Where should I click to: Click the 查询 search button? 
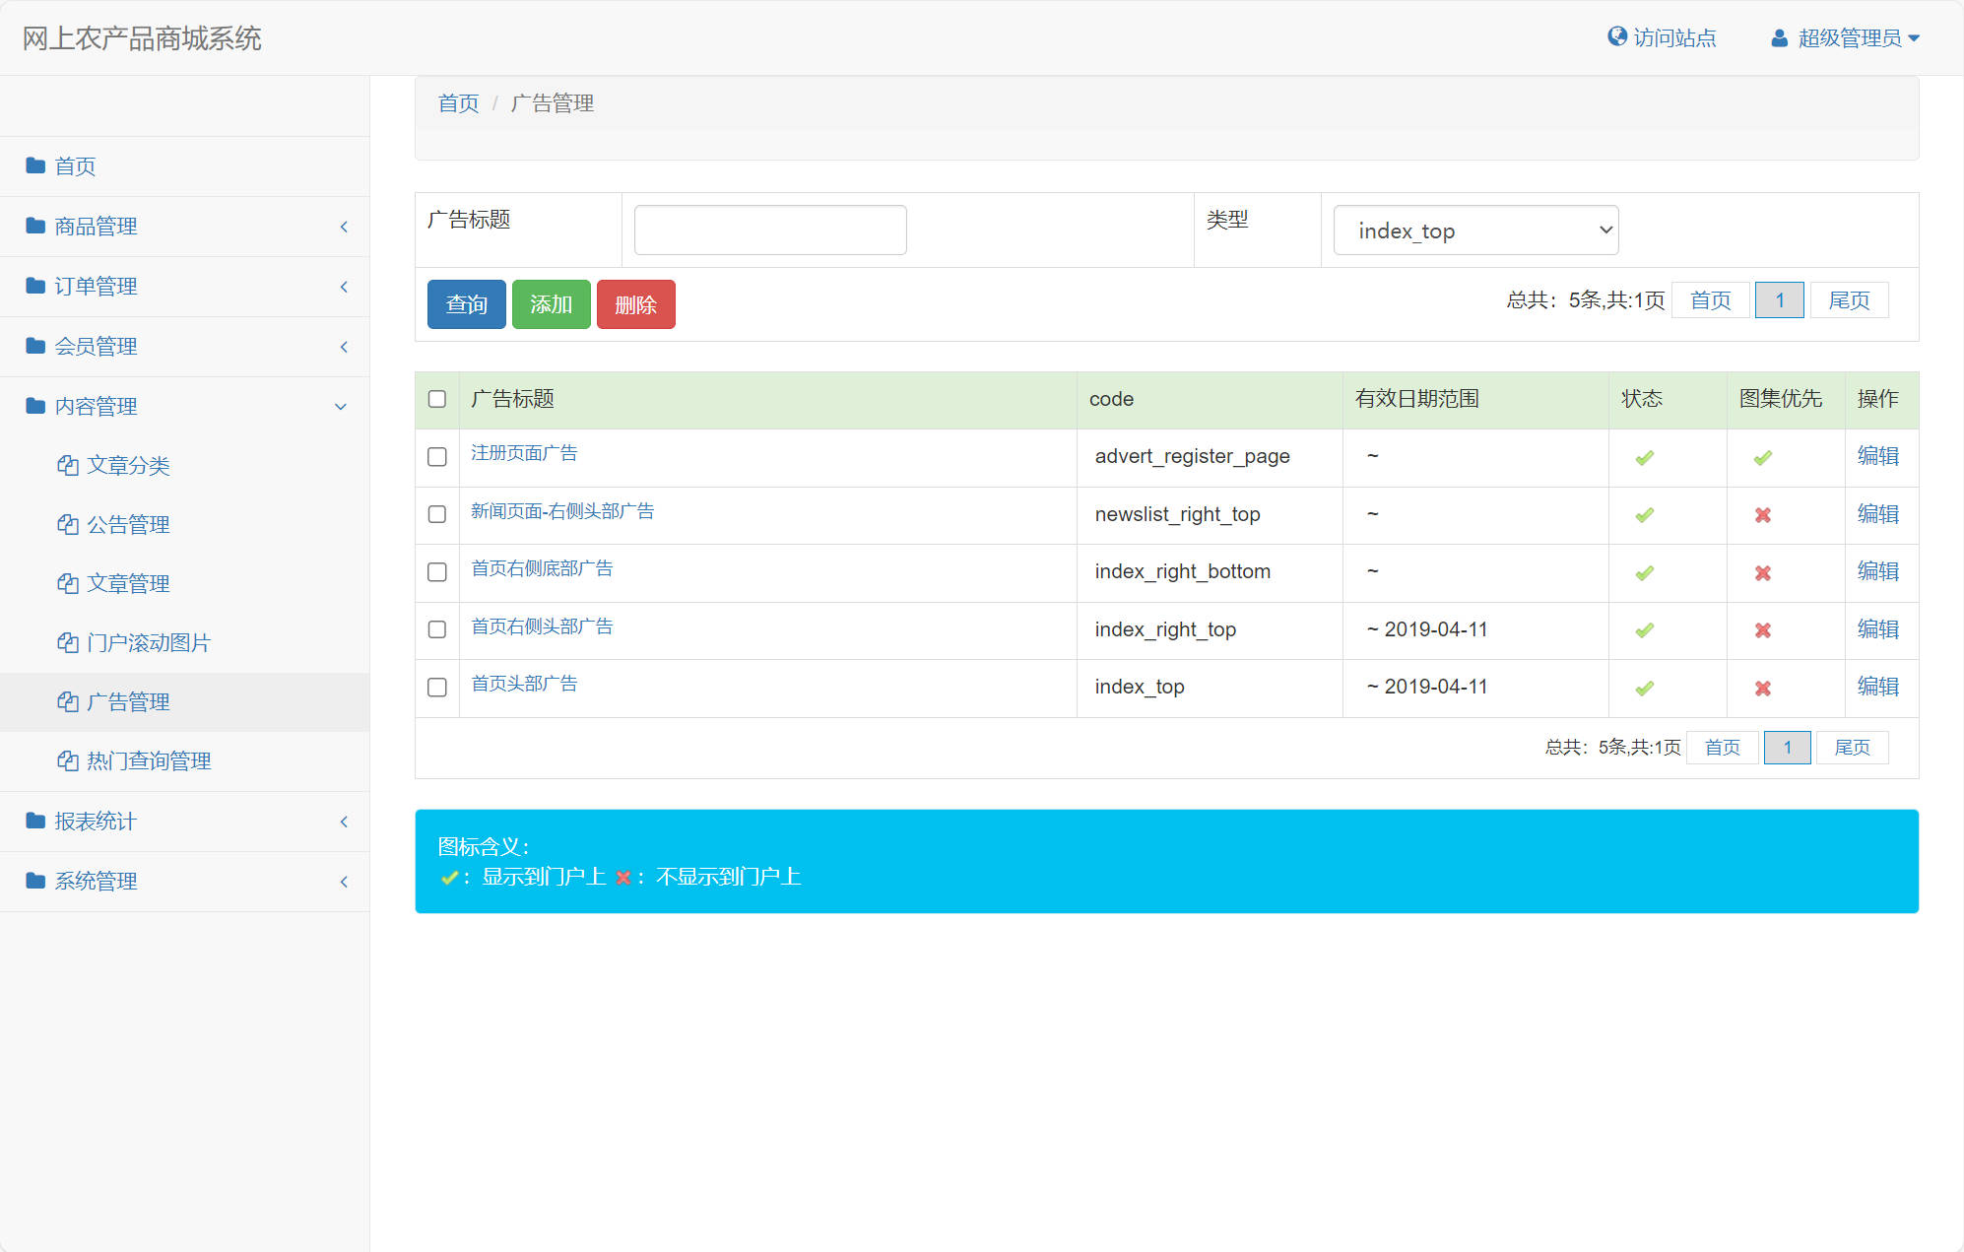tap(466, 304)
